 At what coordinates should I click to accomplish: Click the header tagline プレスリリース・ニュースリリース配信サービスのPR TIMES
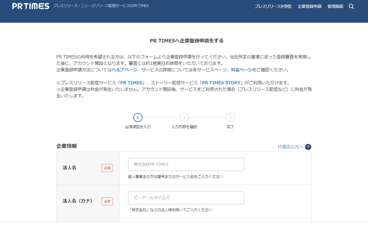101,6
